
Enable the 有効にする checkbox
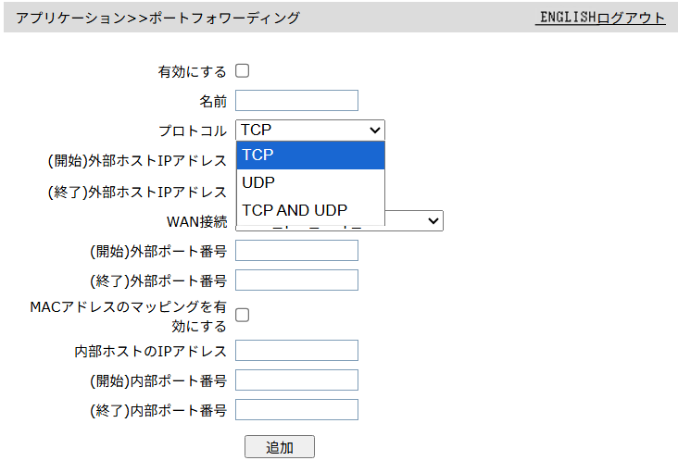coord(243,70)
